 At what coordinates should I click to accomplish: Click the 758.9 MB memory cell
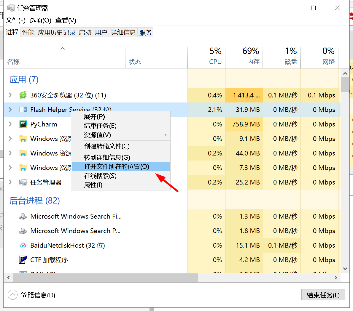244,124
